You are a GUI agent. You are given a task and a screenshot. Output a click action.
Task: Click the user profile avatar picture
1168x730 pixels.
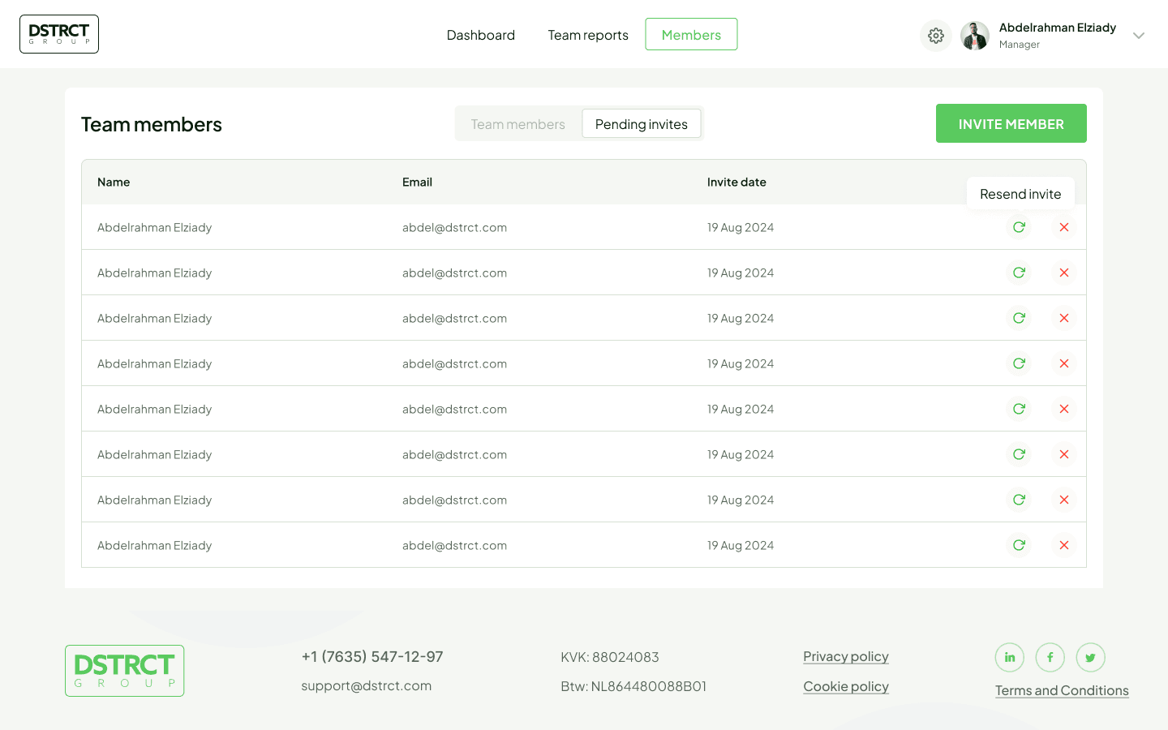(x=974, y=36)
